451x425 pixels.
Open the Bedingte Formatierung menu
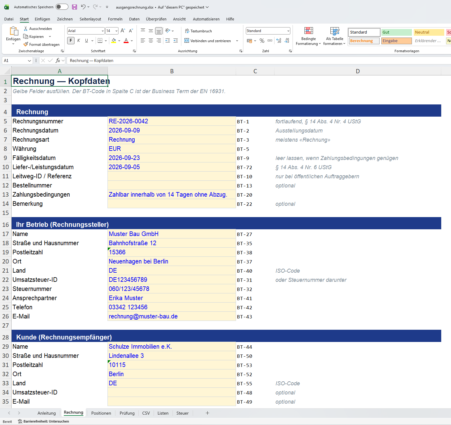coord(308,36)
